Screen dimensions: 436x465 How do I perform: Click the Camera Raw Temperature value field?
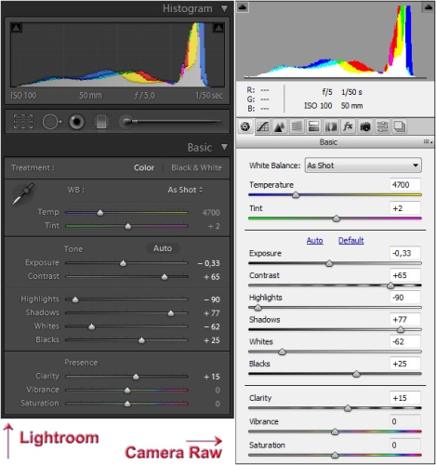tap(405, 185)
